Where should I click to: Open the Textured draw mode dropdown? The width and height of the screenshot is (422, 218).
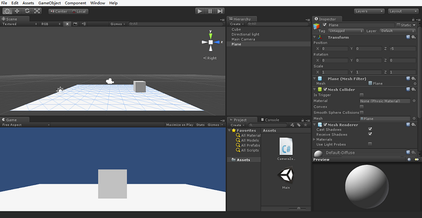tap(20, 24)
